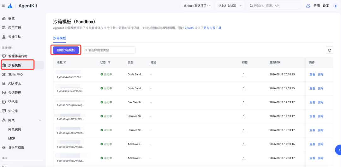The image size is (341, 167).
Task: Click the t-yet4b702kgzo7swg template ID
Action: click(x=70, y=105)
